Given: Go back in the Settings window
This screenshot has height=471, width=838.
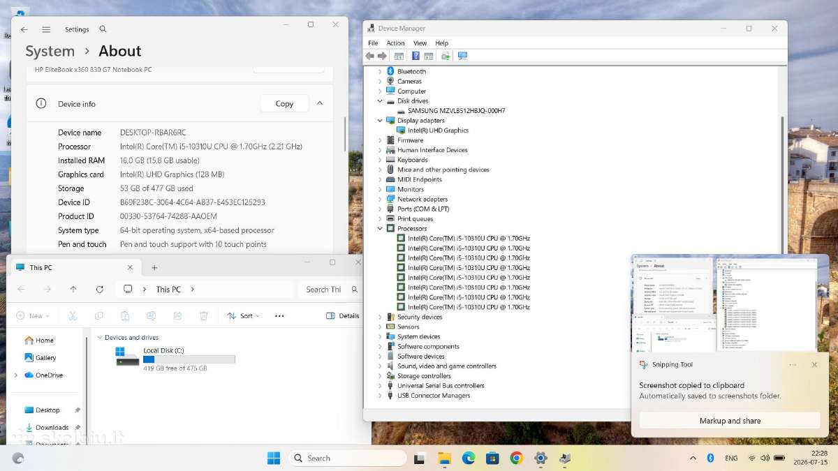Looking at the screenshot, I should click(x=24, y=29).
